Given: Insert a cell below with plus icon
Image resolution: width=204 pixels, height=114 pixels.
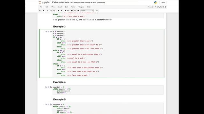Looking at the screenshot, I should [x=44, y=10].
